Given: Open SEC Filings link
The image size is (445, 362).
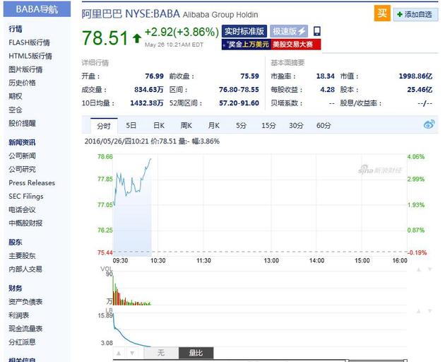Looking at the screenshot, I should coord(26,197).
